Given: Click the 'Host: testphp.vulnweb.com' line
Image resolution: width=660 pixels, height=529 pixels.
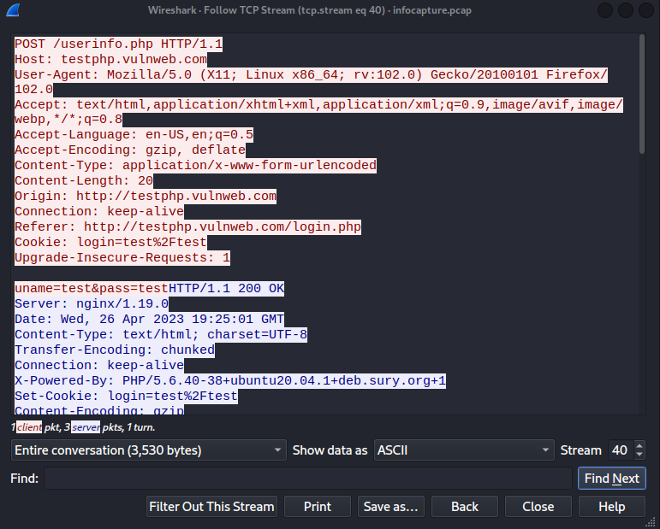Looking at the screenshot, I should tap(110, 59).
